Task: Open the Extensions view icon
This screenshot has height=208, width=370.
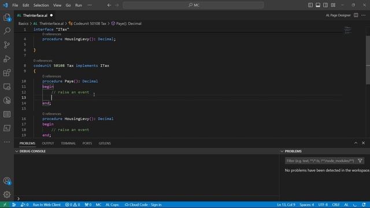Action: pos(7,73)
